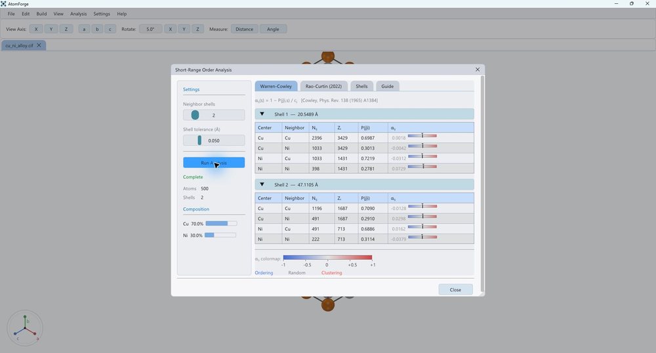Screen dimensions: 656x353
Task: Switch to the Rao-Curtin (2022) tab
Action: [323, 86]
